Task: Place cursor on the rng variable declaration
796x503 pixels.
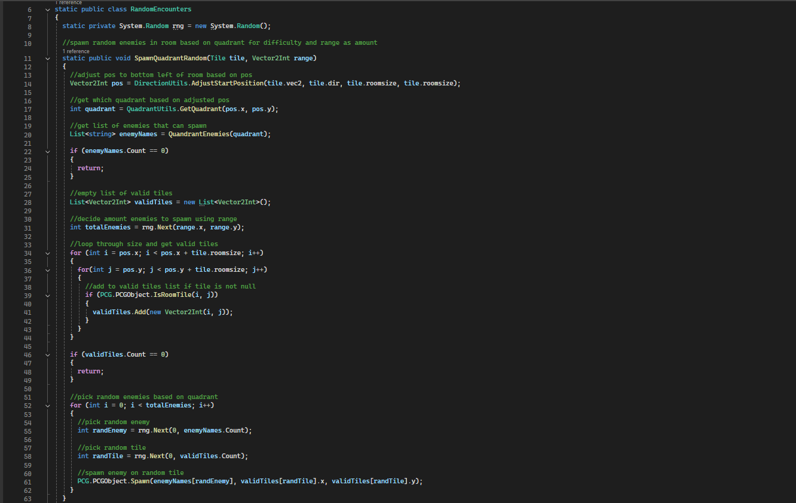Action: pyautogui.click(x=178, y=26)
